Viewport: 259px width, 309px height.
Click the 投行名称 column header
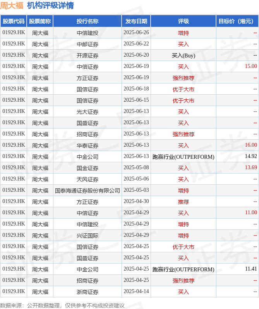pyautogui.click(x=87, y=21)
